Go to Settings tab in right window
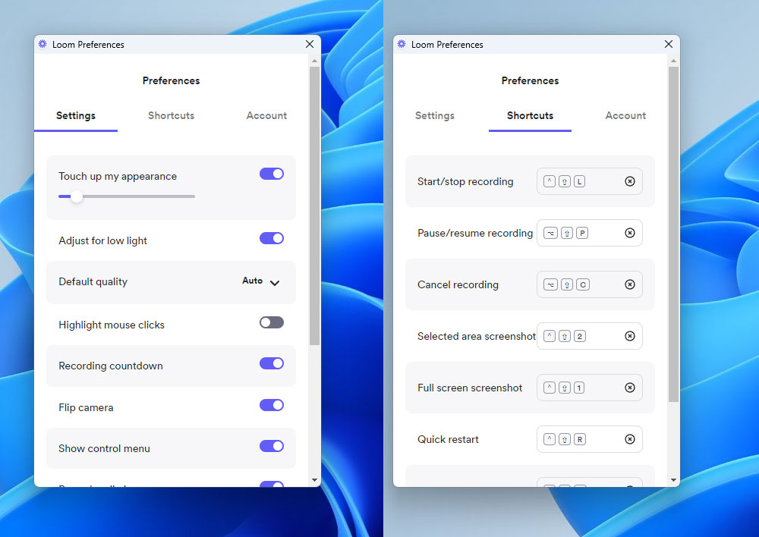 (435, 115)
